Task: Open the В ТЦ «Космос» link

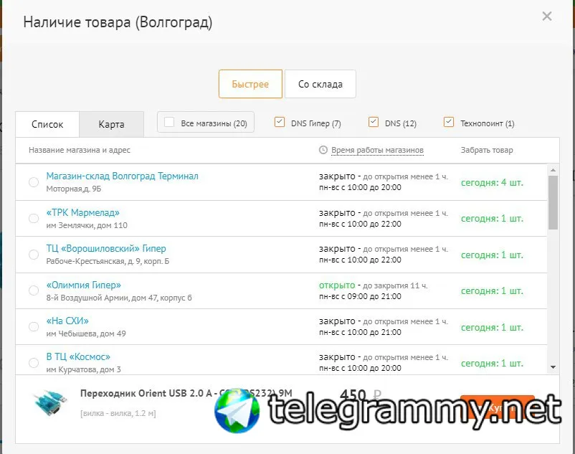Action: (x=78, y=356)
